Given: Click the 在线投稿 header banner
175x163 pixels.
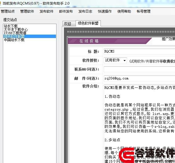Looking at the screenshot, I should (109, 41).
